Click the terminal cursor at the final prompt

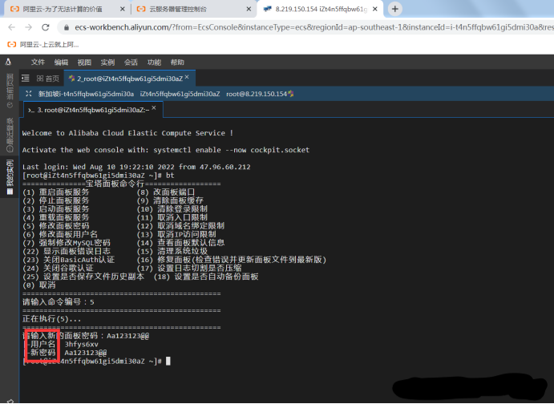[168, 362]
